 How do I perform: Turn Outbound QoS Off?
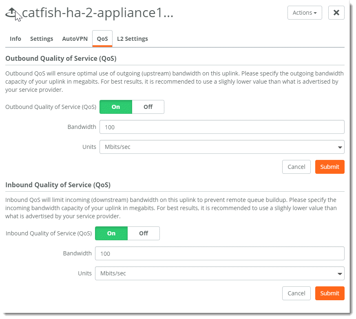click(x=148, y=107)
